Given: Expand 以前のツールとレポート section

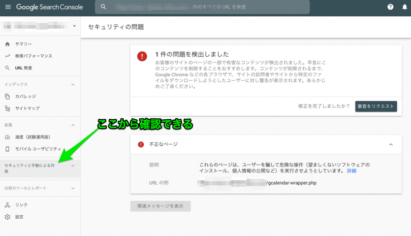Looking at the screenshot, I should (x=73, y=188).
